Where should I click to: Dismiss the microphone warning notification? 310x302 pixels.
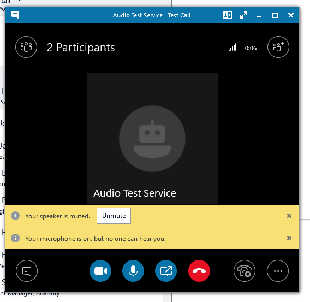tap(289, 238)
